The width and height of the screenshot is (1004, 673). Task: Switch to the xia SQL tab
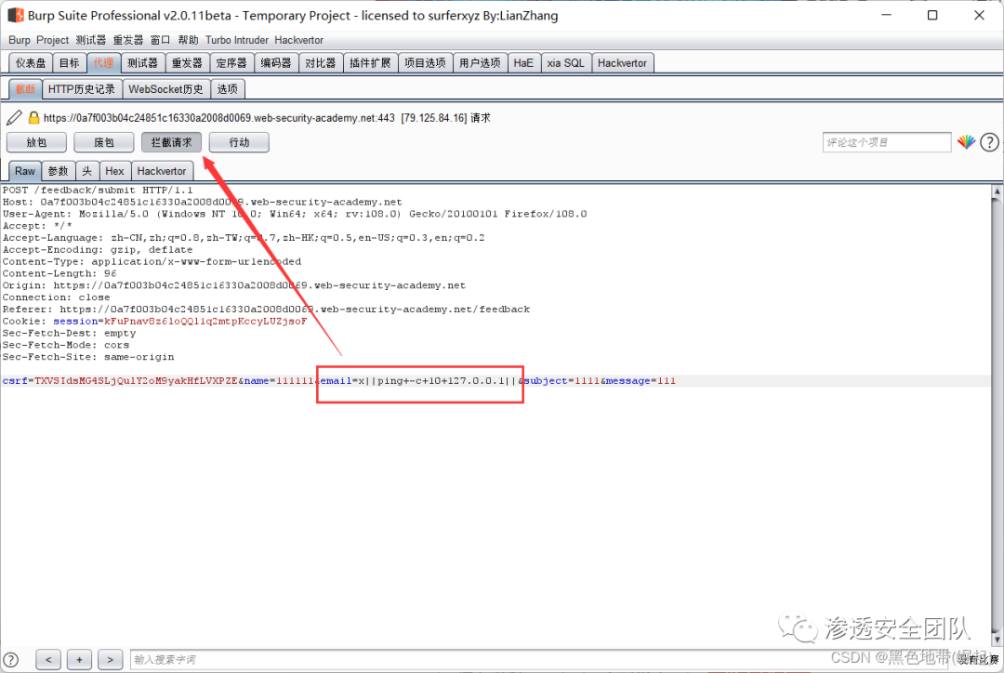coord(566,63)
